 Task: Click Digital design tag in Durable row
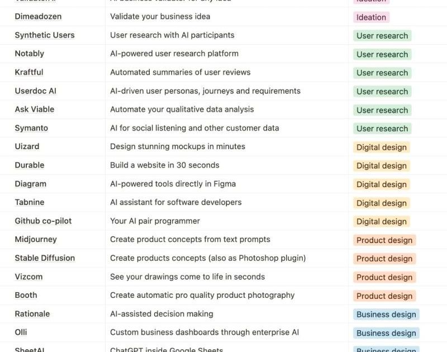(382, 165)
